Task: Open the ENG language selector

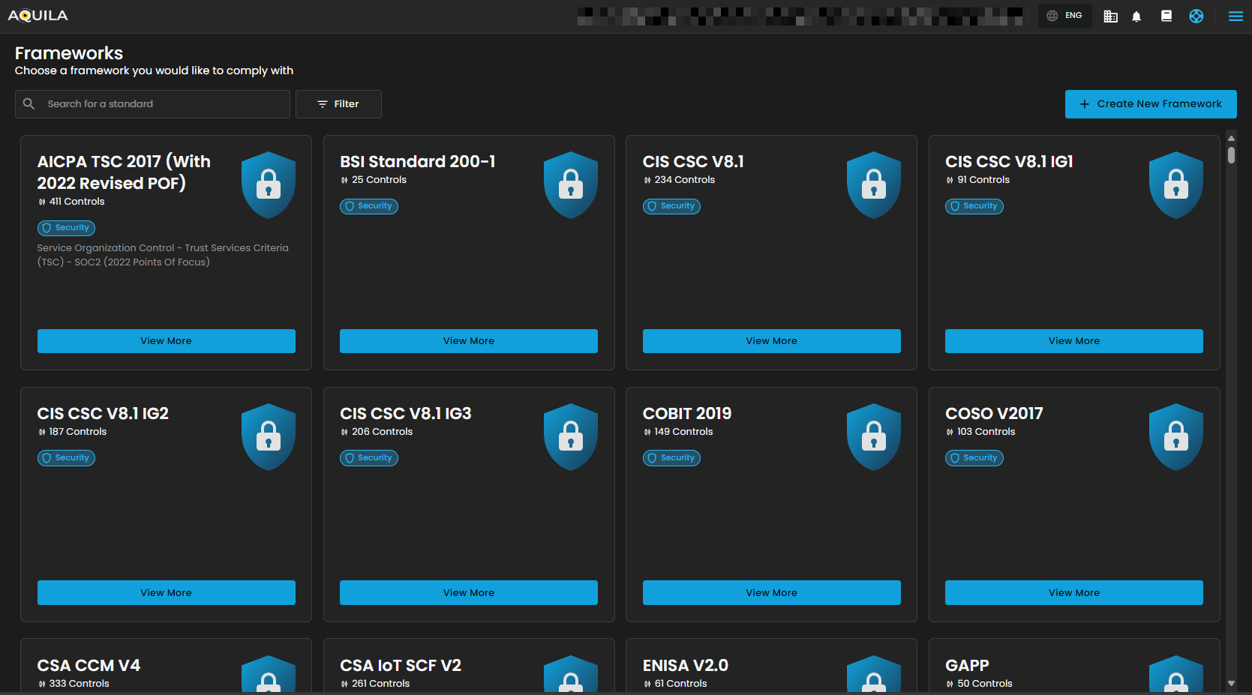Action: coord(1064,16)
